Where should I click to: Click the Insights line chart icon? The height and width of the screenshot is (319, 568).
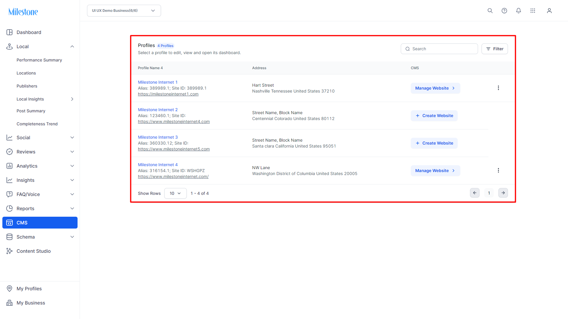click(9, 180)
